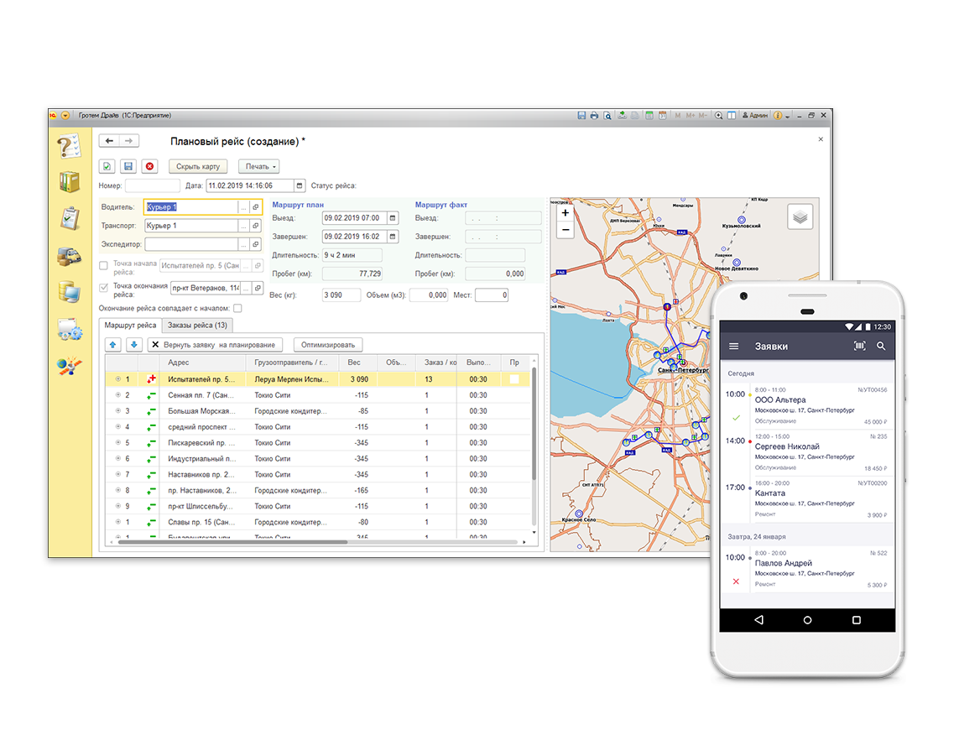Image resolution: width=959 pixels, height=751 pixels.
Task: Move route row up with blue arrow
Action: point(112,345)
